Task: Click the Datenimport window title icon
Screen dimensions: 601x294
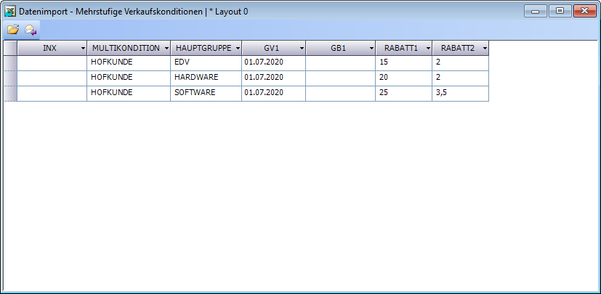Action: 10,11
